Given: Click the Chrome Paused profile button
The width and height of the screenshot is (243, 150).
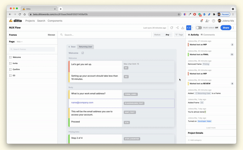Looking at the screenshot, I should tap(224, 14).
